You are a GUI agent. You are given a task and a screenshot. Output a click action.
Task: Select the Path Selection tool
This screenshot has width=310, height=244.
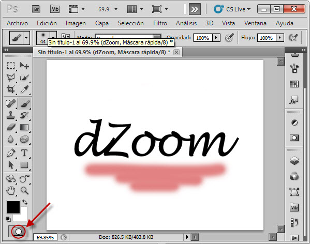(11, 165)
